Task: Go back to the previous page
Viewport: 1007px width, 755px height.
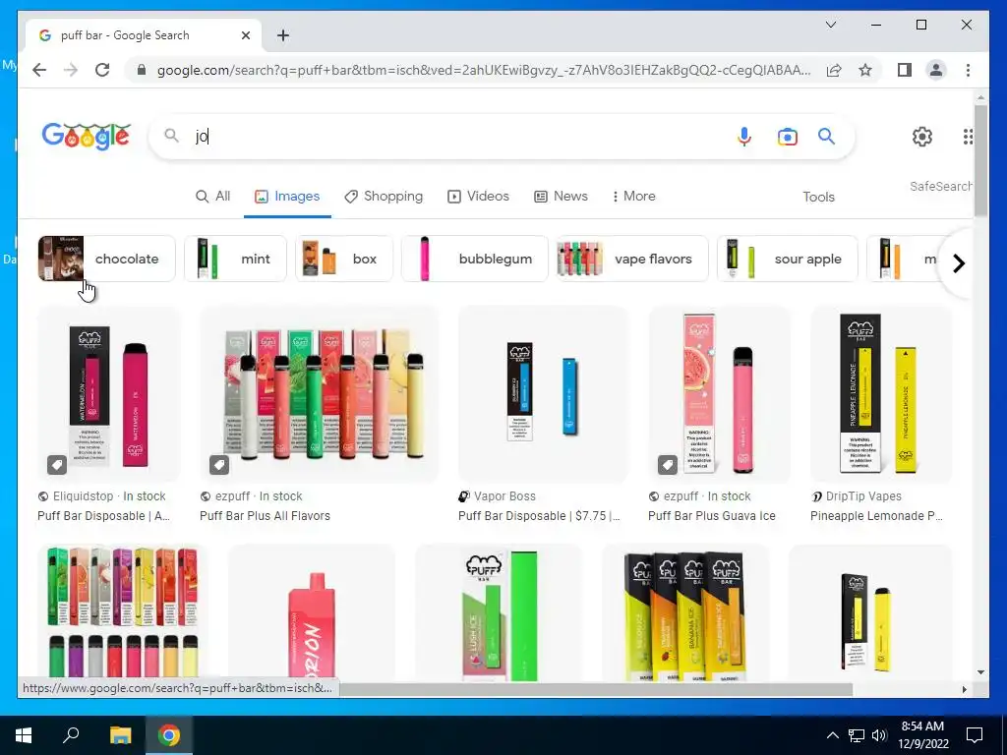Action: (x=39, y=70)
